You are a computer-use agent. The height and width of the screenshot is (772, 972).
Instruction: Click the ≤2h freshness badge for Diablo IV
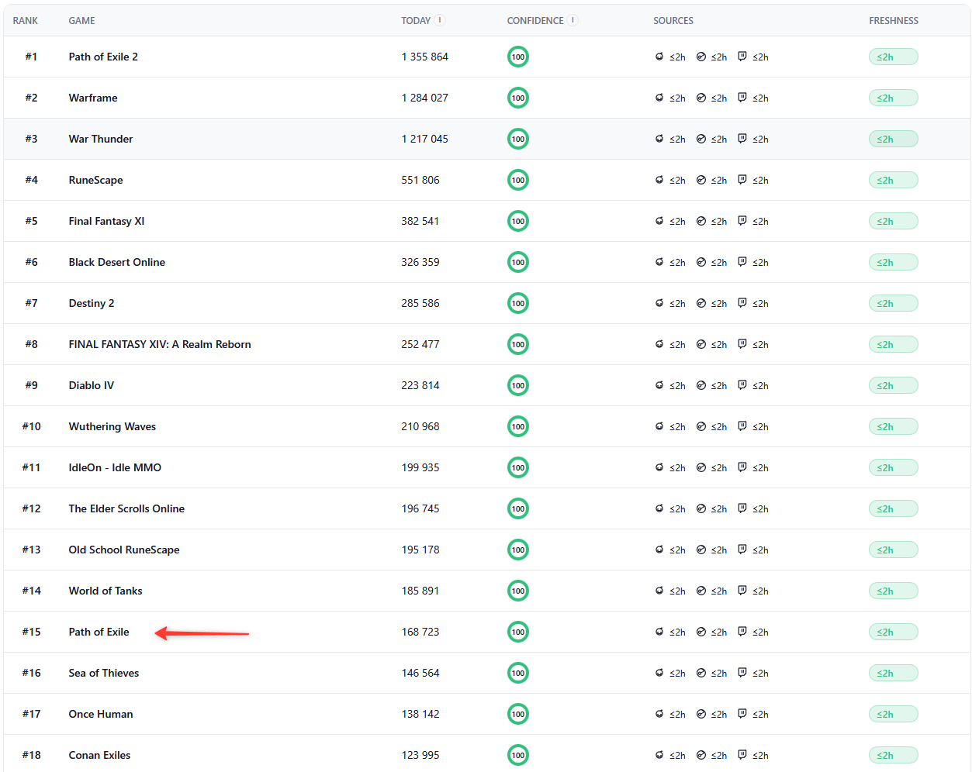pos(894,385)
